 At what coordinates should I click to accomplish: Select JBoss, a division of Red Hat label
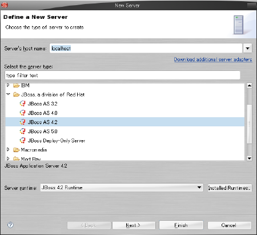click(53, 94)
